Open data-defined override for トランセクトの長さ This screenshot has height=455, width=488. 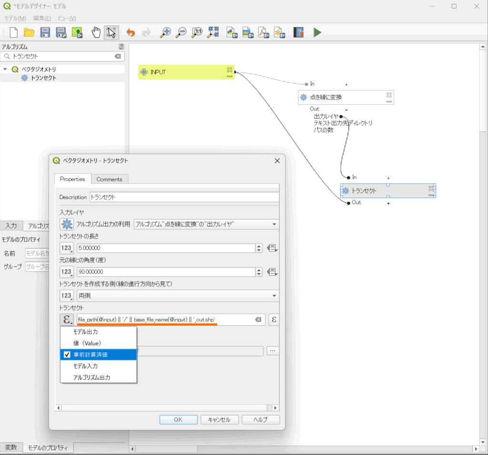click(272, 248)
